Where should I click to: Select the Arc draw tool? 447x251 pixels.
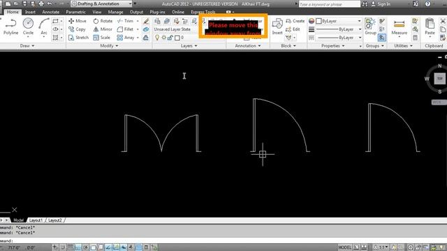[x=43, y=26]
